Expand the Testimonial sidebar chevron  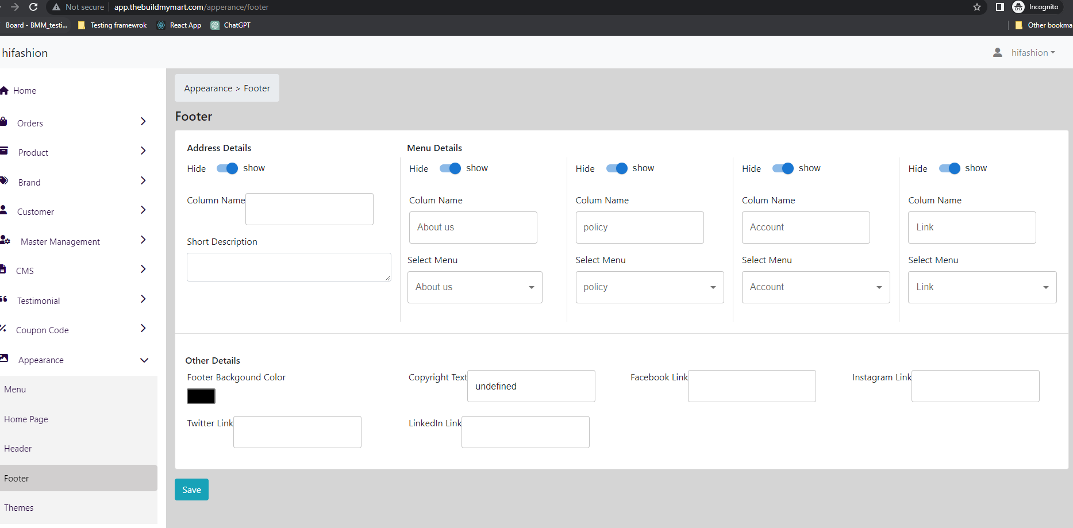143,299
